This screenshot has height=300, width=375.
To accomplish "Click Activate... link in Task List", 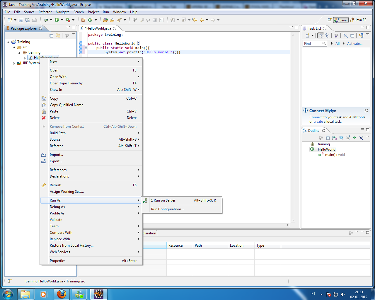I will tap(354, 44).
